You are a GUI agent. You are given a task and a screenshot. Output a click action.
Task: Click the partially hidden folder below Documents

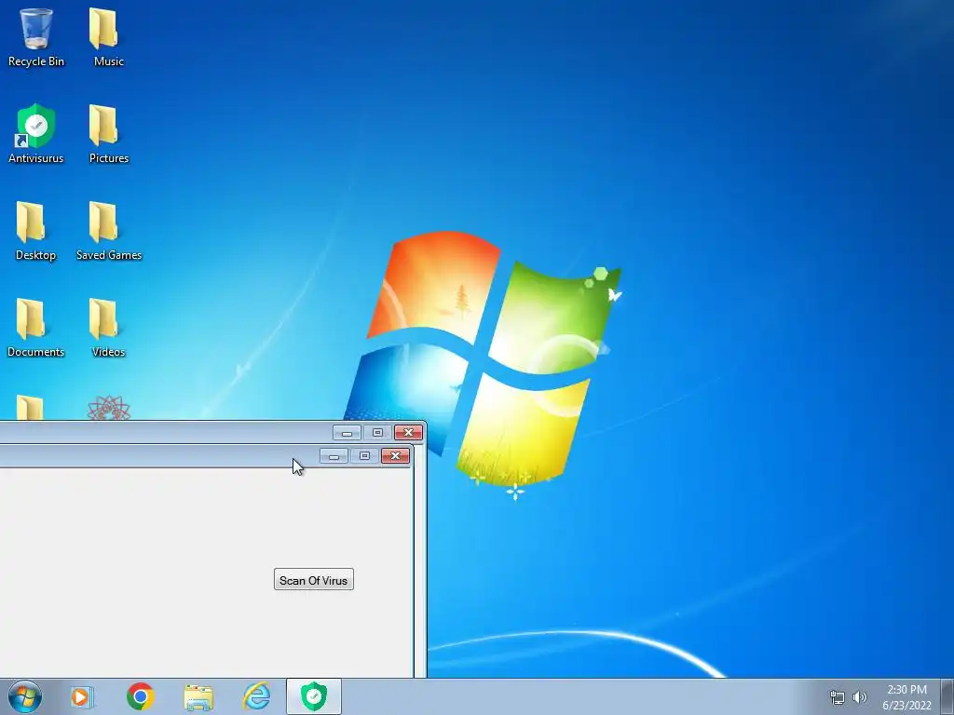click(x=30, y=408)
